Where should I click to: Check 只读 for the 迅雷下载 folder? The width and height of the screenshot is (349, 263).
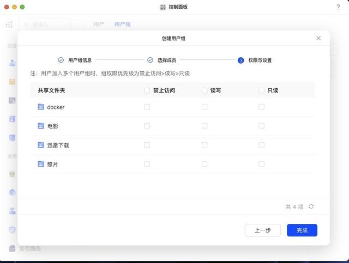click(x=262, y=145)
